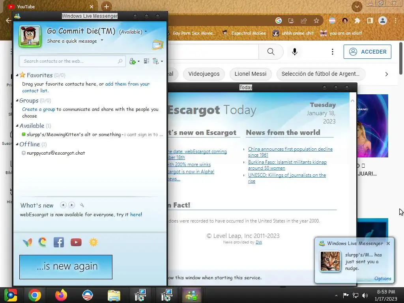Collapse the Favorites group
Image resolution: width=404 pixels, height=303 pixels.
tap(17, 75)
